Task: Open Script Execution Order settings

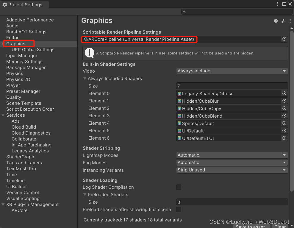Action: [x=30, y=109]
